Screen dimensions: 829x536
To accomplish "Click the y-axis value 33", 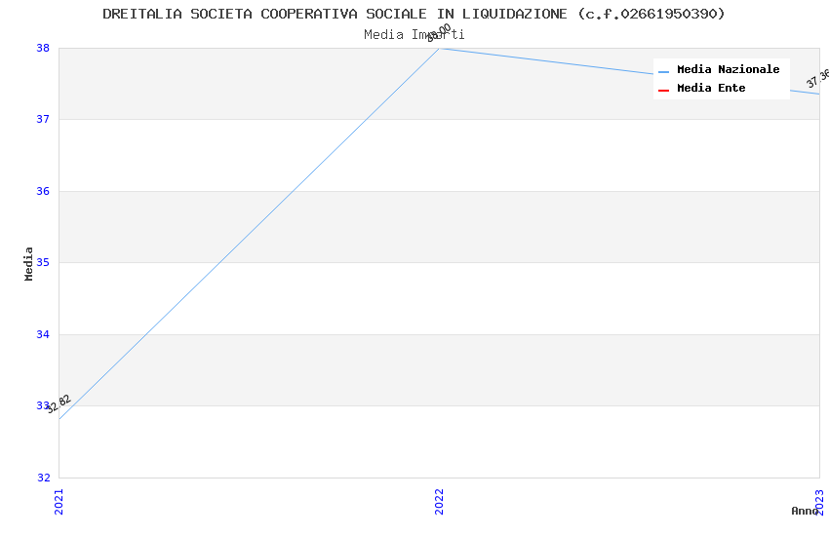I will [43, 405].
